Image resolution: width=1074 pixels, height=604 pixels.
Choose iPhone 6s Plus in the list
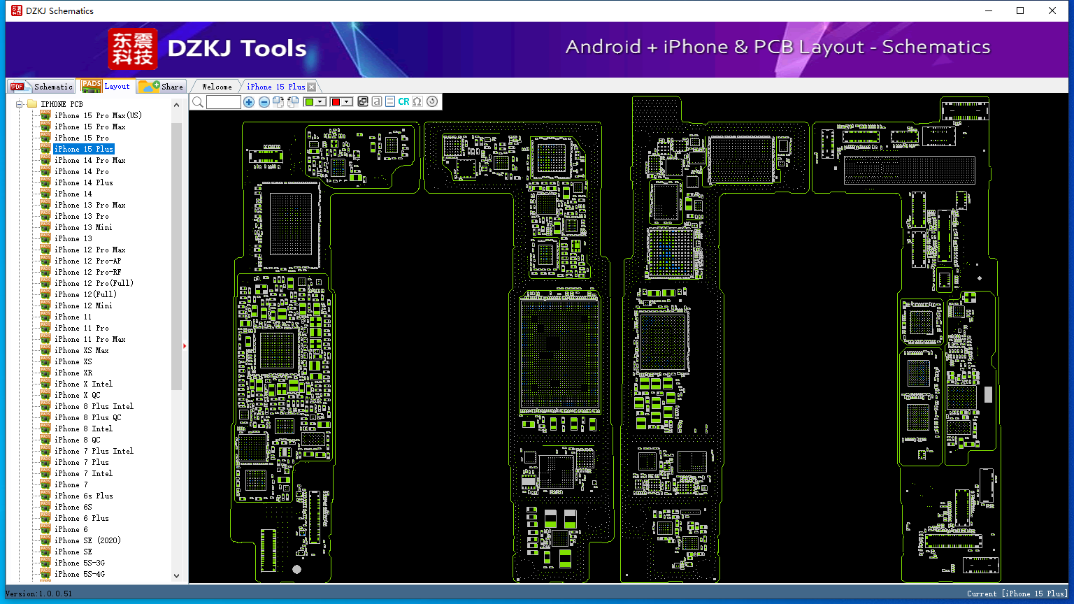[x=84, y=496]
